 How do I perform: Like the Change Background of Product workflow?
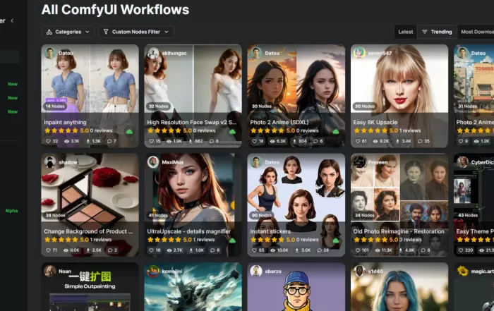(x=48, y=250)
